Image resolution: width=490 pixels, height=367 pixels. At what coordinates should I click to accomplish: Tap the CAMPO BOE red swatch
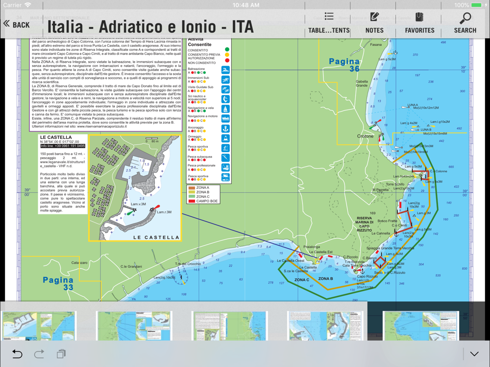(x=192, y=201)
